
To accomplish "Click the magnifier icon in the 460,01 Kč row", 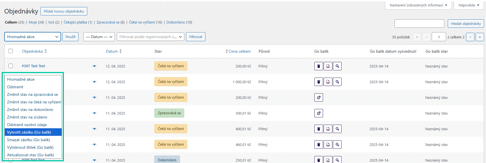I will click(x=337, y=145).
